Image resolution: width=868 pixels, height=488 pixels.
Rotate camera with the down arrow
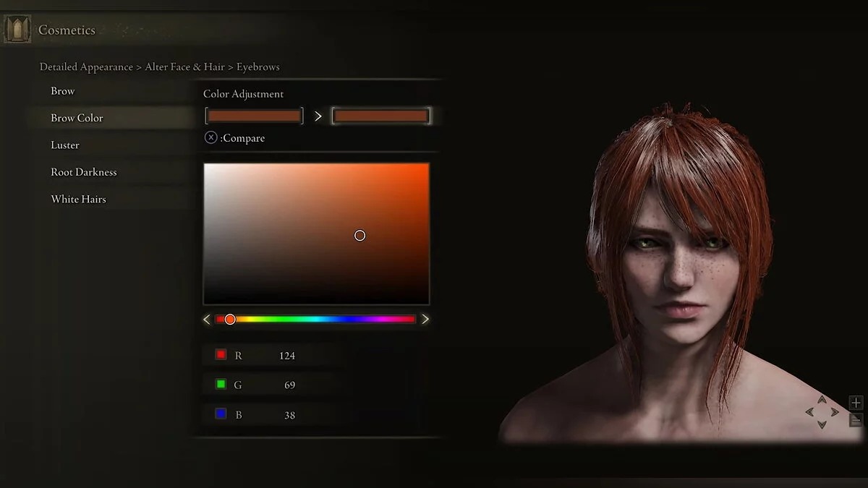pyautogui.click(x=822, y=424)
